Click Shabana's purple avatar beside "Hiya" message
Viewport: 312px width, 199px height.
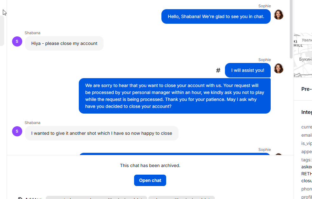pos(17,41)
